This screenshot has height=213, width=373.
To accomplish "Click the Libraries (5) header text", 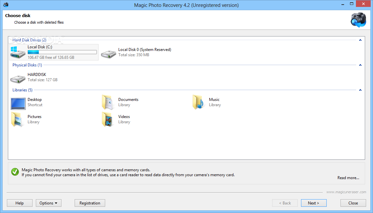I will pyautogui.click(x=22, y=90).
